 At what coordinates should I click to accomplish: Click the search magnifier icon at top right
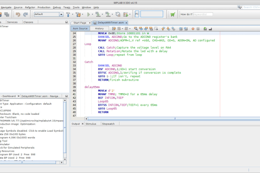tap(239, 7)
